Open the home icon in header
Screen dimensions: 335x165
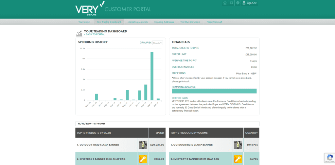coord(225,3)
